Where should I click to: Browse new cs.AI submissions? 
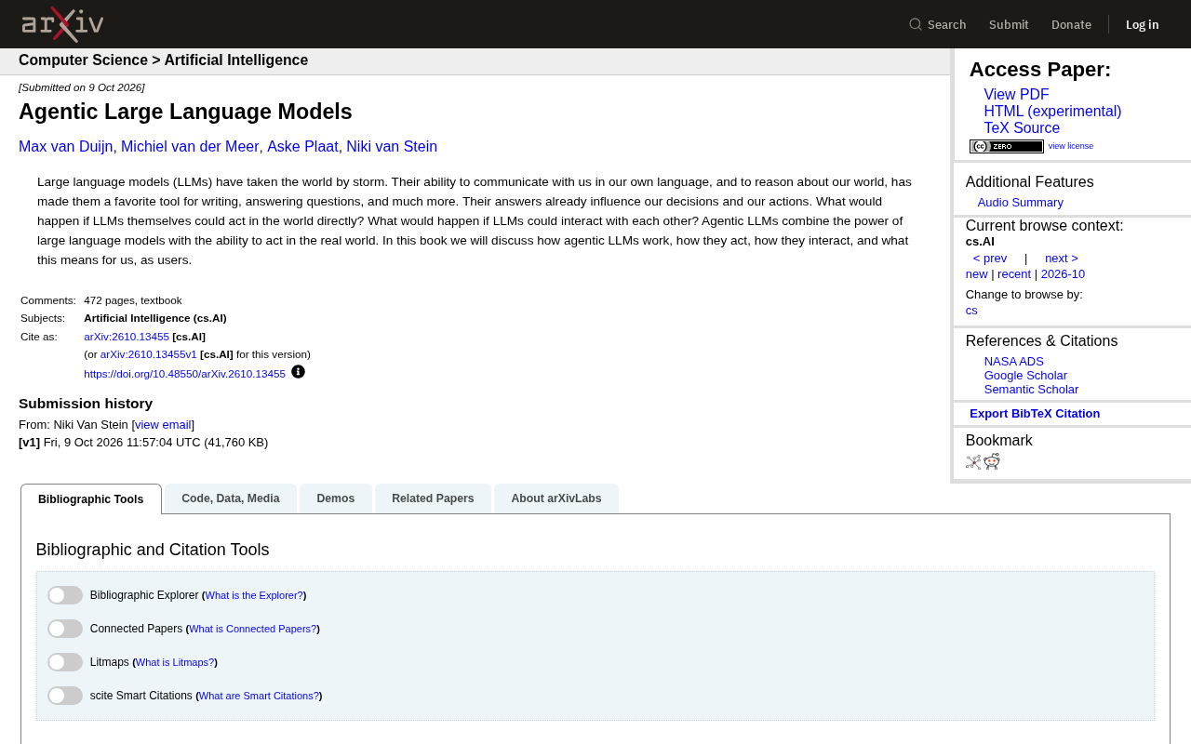tap(977, 274)
